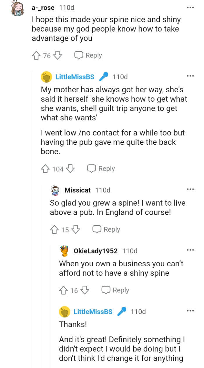This screenshot has width=204, height=368.
Task: Open overflow menu on the last LittleMissBS comment
Action: click(x=190, y=310)
